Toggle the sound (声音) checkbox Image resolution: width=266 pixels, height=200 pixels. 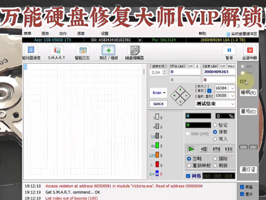242,187
